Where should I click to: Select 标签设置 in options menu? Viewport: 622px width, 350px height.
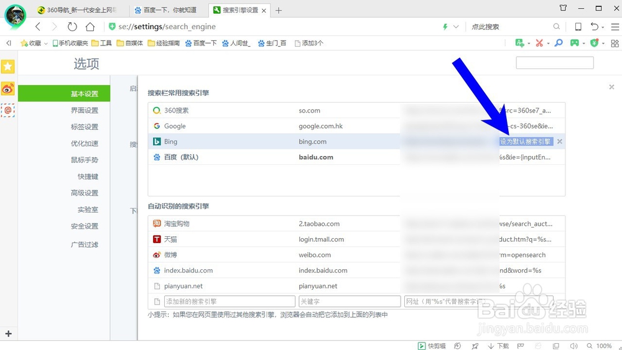85,127
